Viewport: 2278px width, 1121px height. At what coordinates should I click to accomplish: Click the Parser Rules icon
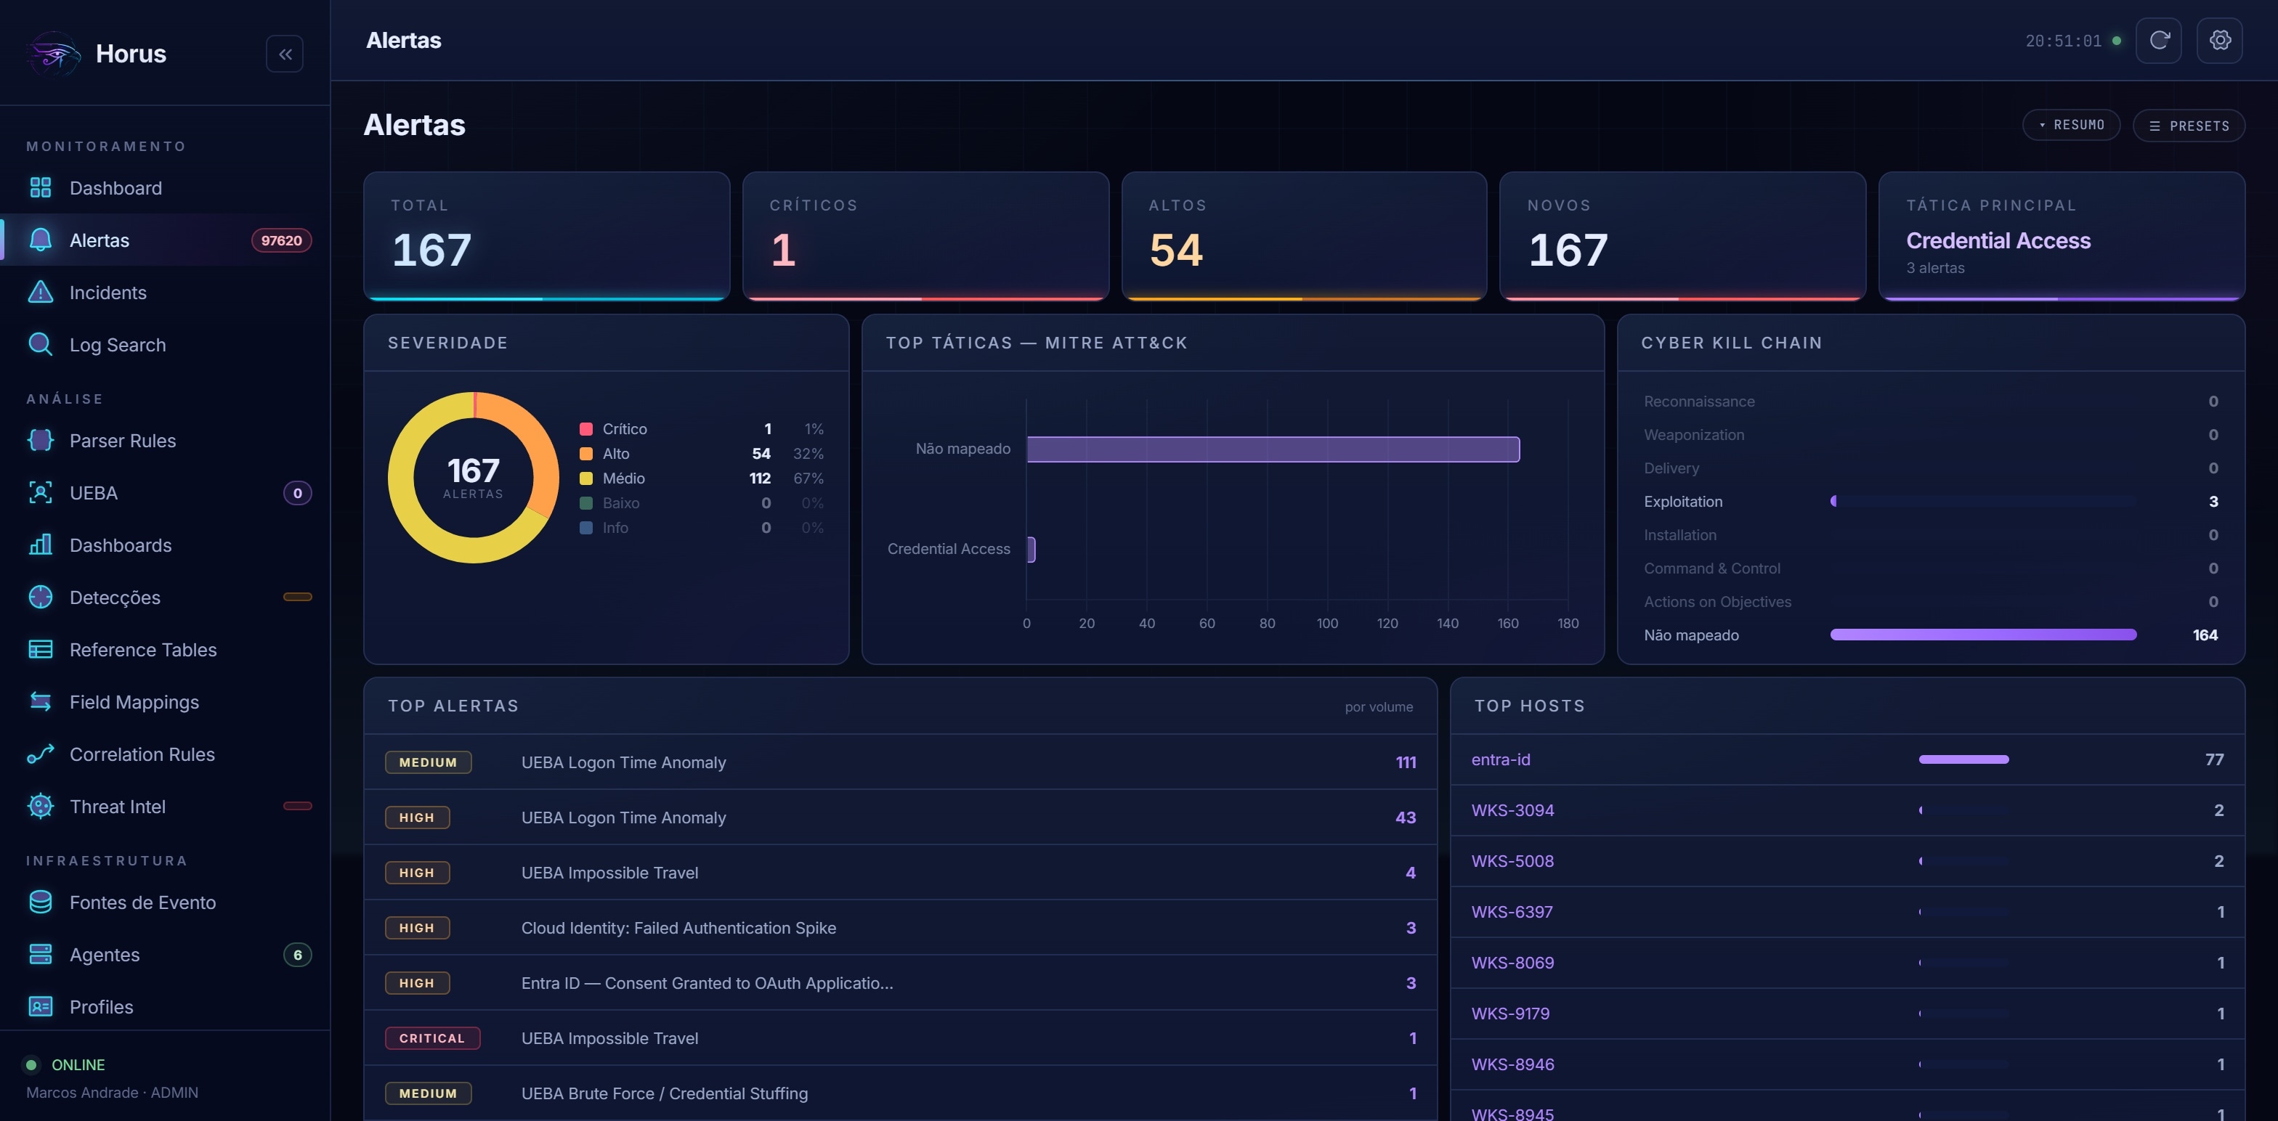coord(41,440)
